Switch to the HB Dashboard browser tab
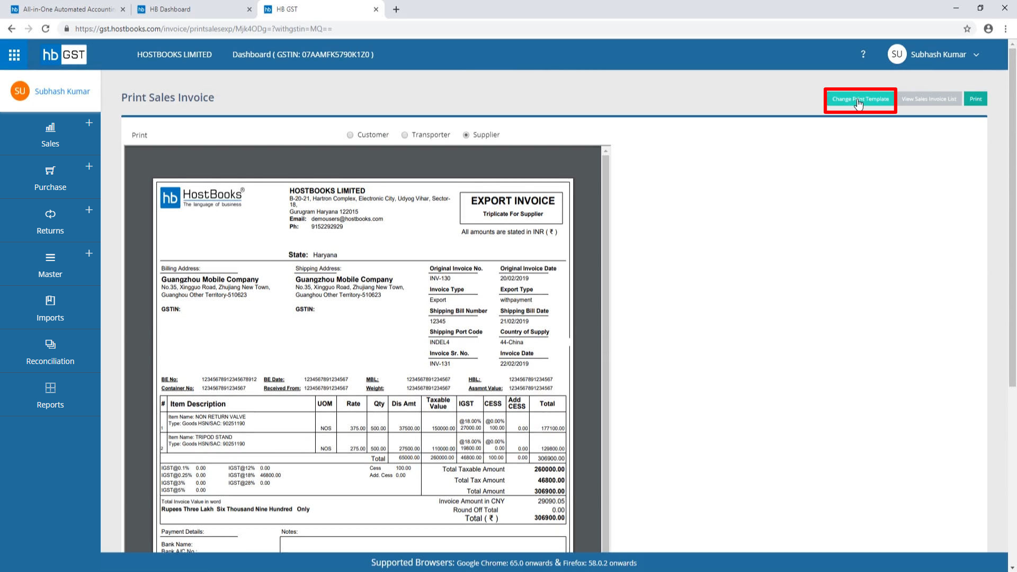This screenshot has height=572, width=1017. click(x=170, y=9)
